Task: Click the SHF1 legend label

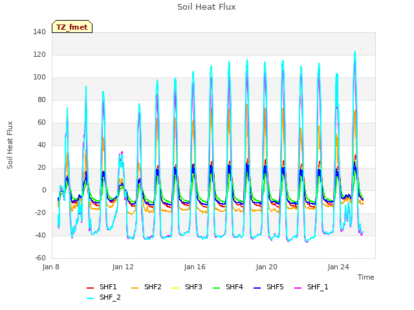Action: (x=108, y=287)
